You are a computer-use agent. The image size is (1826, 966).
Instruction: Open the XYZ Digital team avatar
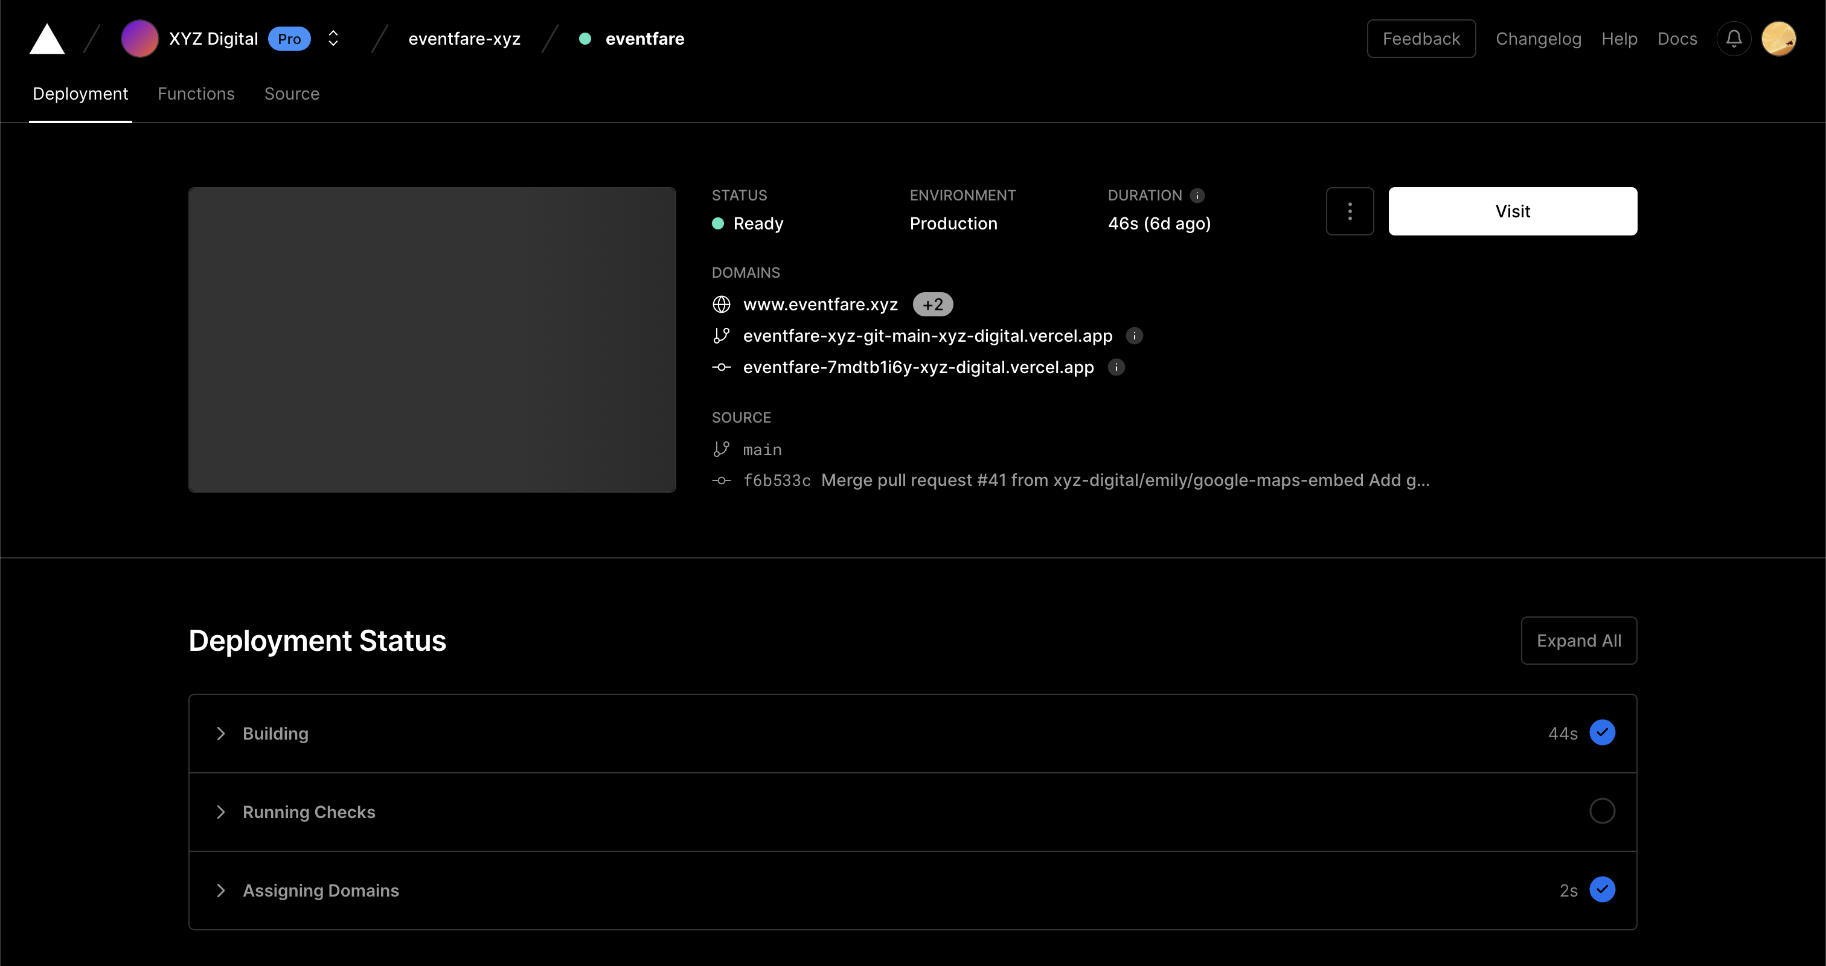[x=139, y=38]
